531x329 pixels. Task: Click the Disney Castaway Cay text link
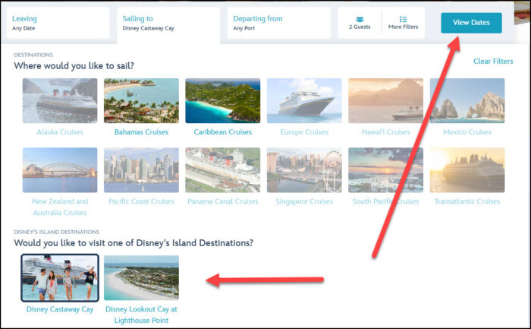pyautogui.click(x=60, y=309)
